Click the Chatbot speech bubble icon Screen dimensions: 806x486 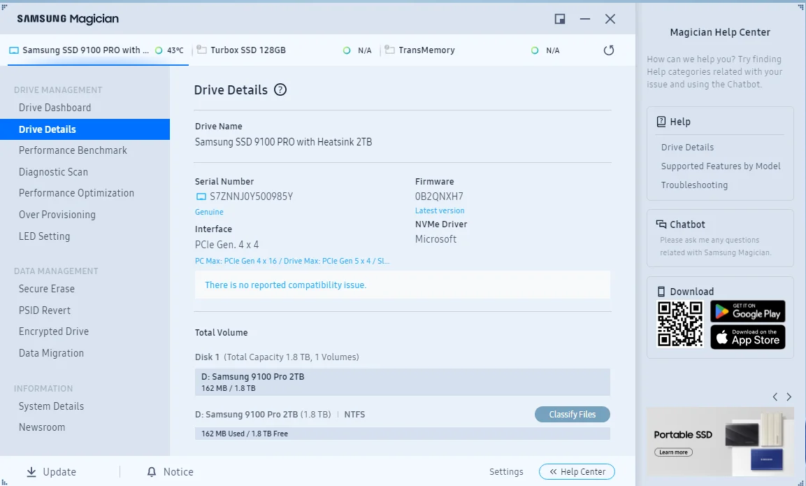(x=661, y=224)
